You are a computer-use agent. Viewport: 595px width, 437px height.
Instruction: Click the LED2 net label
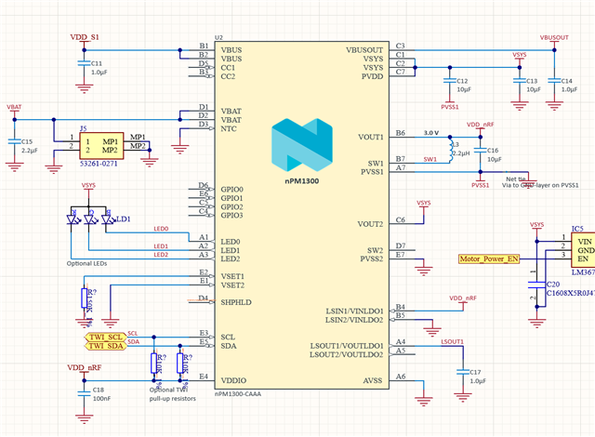click(161, 255)
